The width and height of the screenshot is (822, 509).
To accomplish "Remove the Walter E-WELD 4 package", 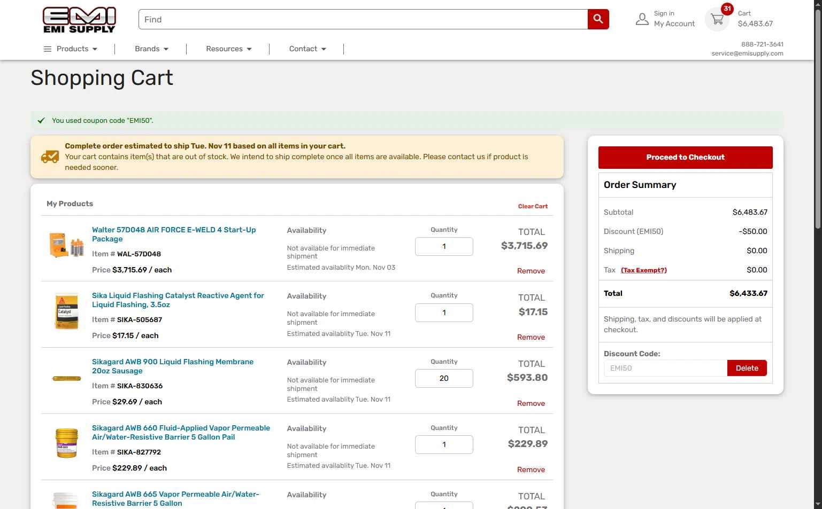I will pos(531,271).
